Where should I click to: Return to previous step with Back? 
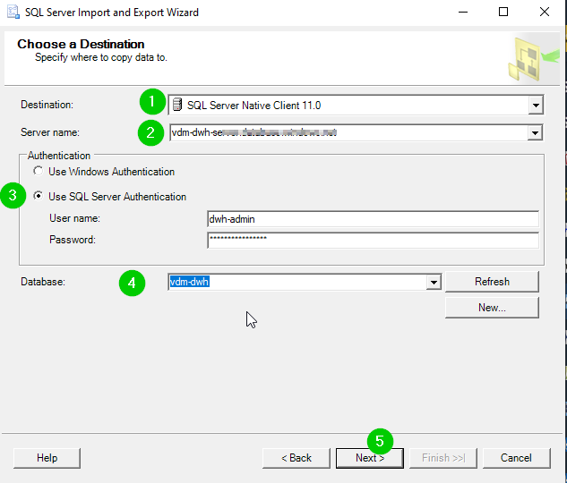[x=296, y=458]
